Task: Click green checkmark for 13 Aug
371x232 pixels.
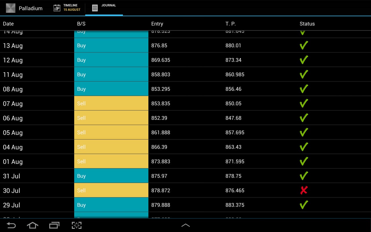Action: [304, 45]
